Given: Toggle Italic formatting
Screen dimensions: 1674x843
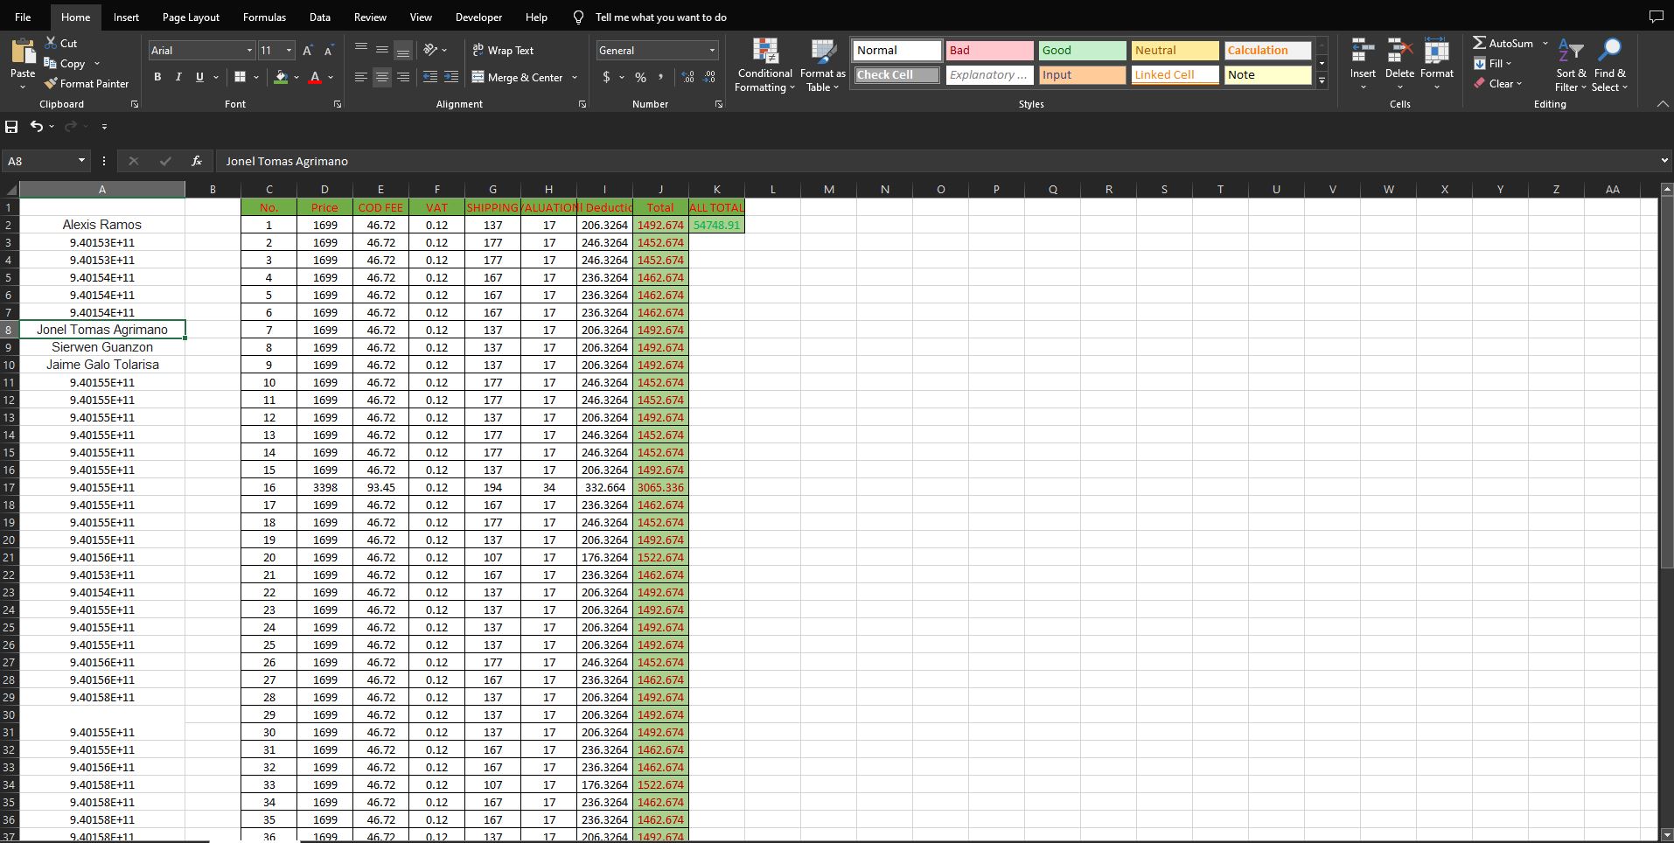Looking at the screenshot, I should click(x=178, y=77).
